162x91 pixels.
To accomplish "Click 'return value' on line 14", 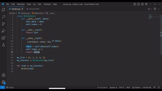I will click(33, 52).
